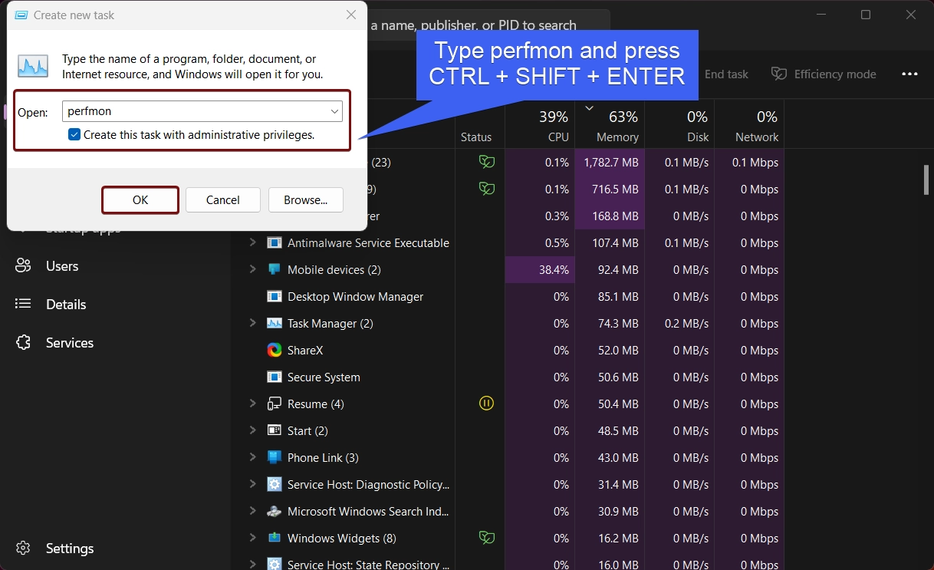Confirm the new task with OK
The height and width of the screenshot is (570, 934).
pyautogui.click(x=140, y=200)
